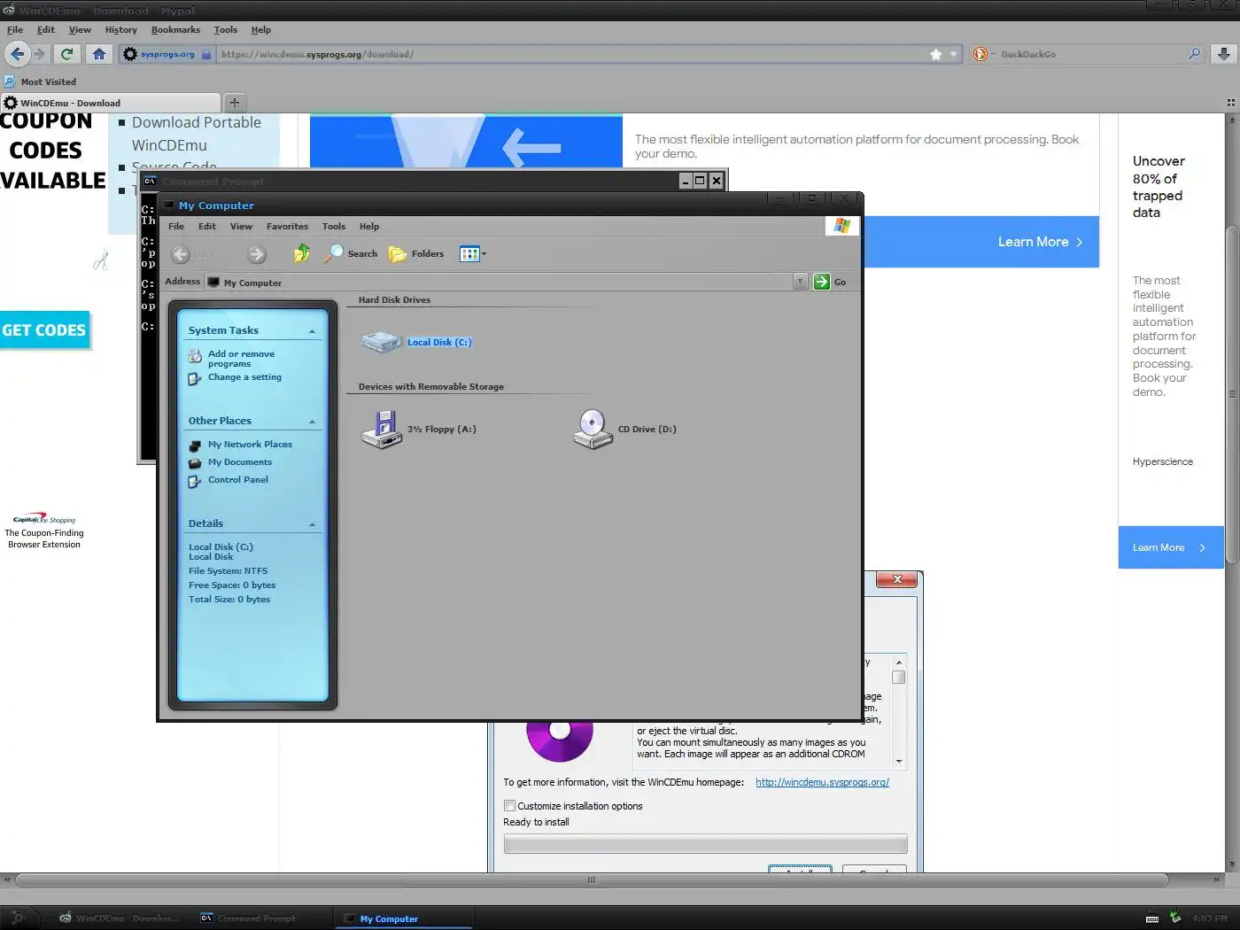The image size is (1240, 930).
Task: Open My Documents in Other Places
Action: tap(240, 462)
